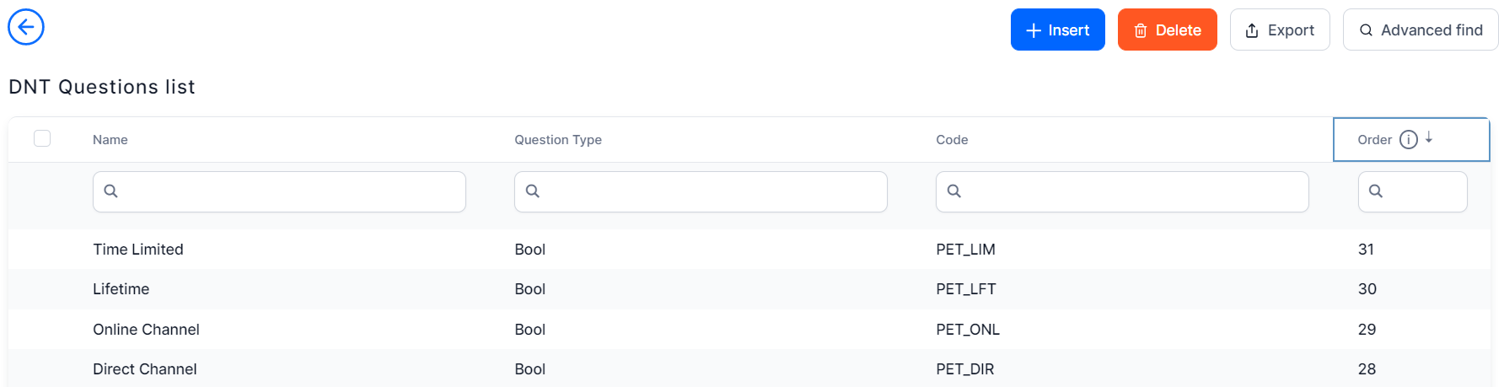Click the descending sort arrow on Order
The height and width of the screenshot is (387, 1504).
(x=1429, y=138)
